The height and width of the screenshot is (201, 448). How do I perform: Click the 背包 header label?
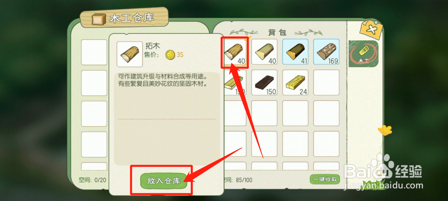(278, 32)
